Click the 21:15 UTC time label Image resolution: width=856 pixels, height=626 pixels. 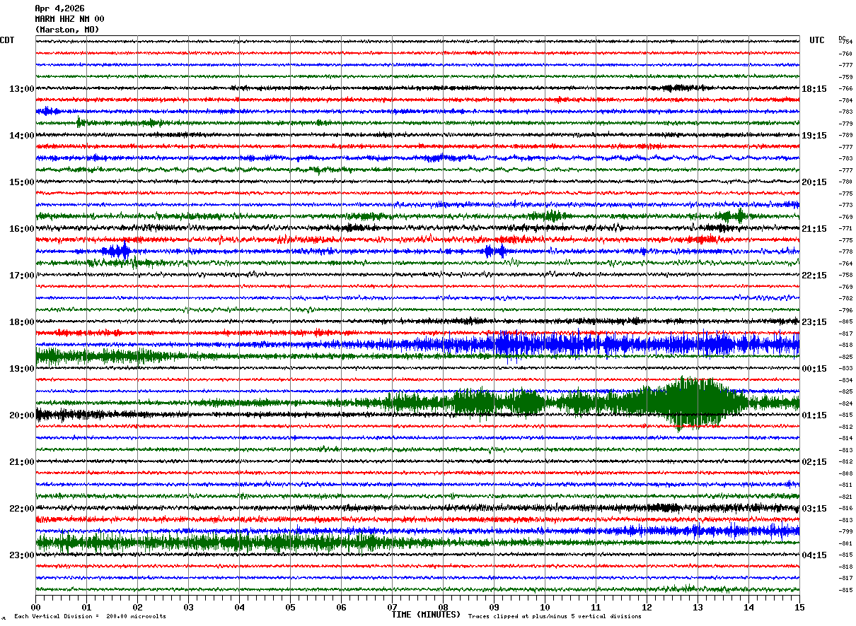[x=814, y=229]
